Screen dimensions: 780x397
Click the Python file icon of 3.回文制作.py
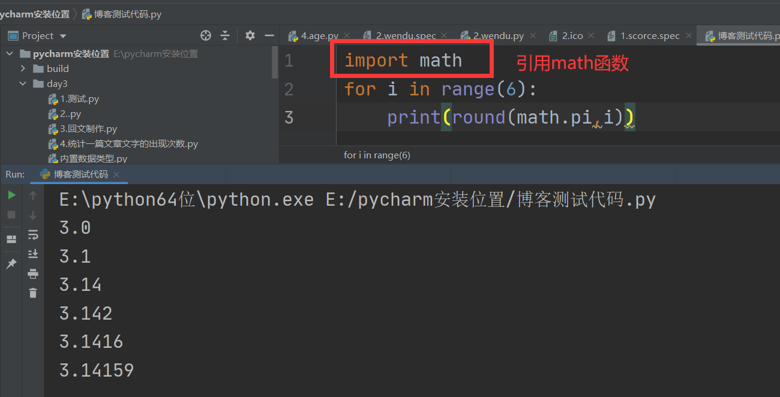tap(53, 128)
